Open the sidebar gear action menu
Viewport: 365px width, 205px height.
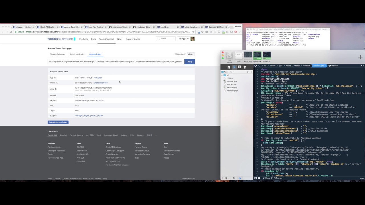point(227,178)
